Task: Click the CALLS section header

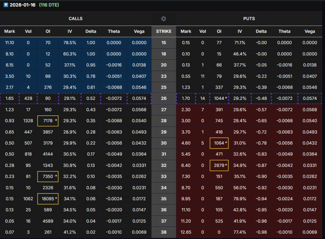Action: point(76,19)
